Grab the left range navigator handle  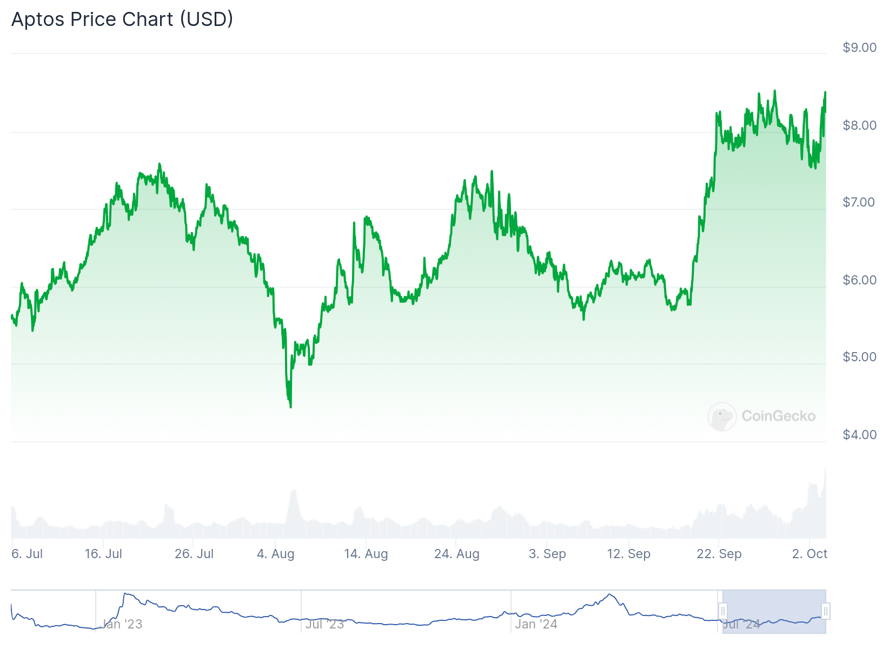[x=723, y=612]
